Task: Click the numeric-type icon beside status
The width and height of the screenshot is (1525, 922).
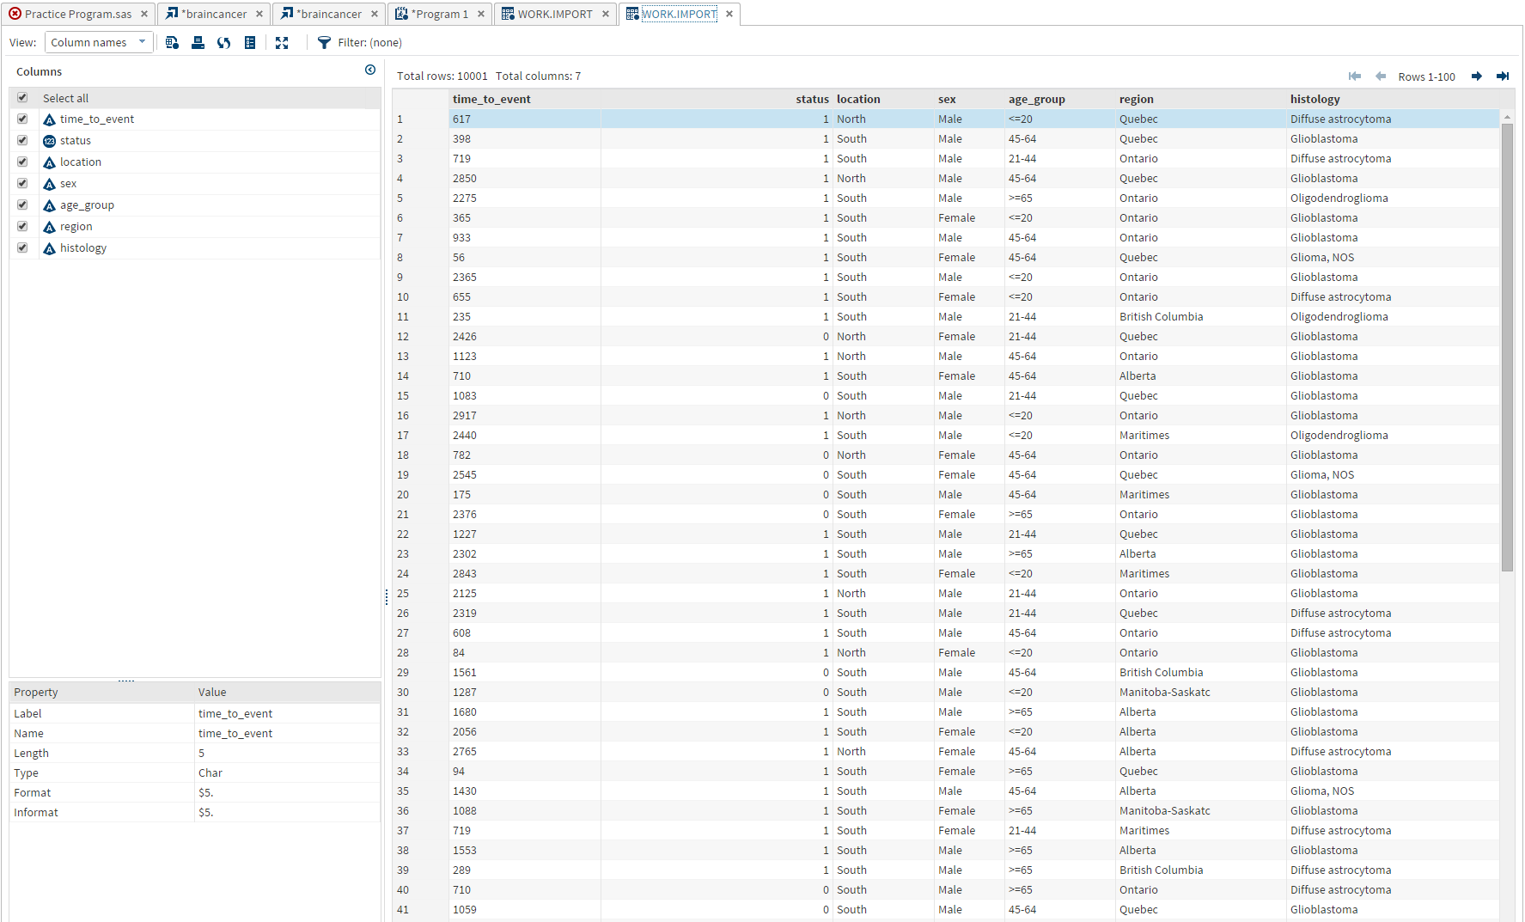Action: [x=49, y=141]
